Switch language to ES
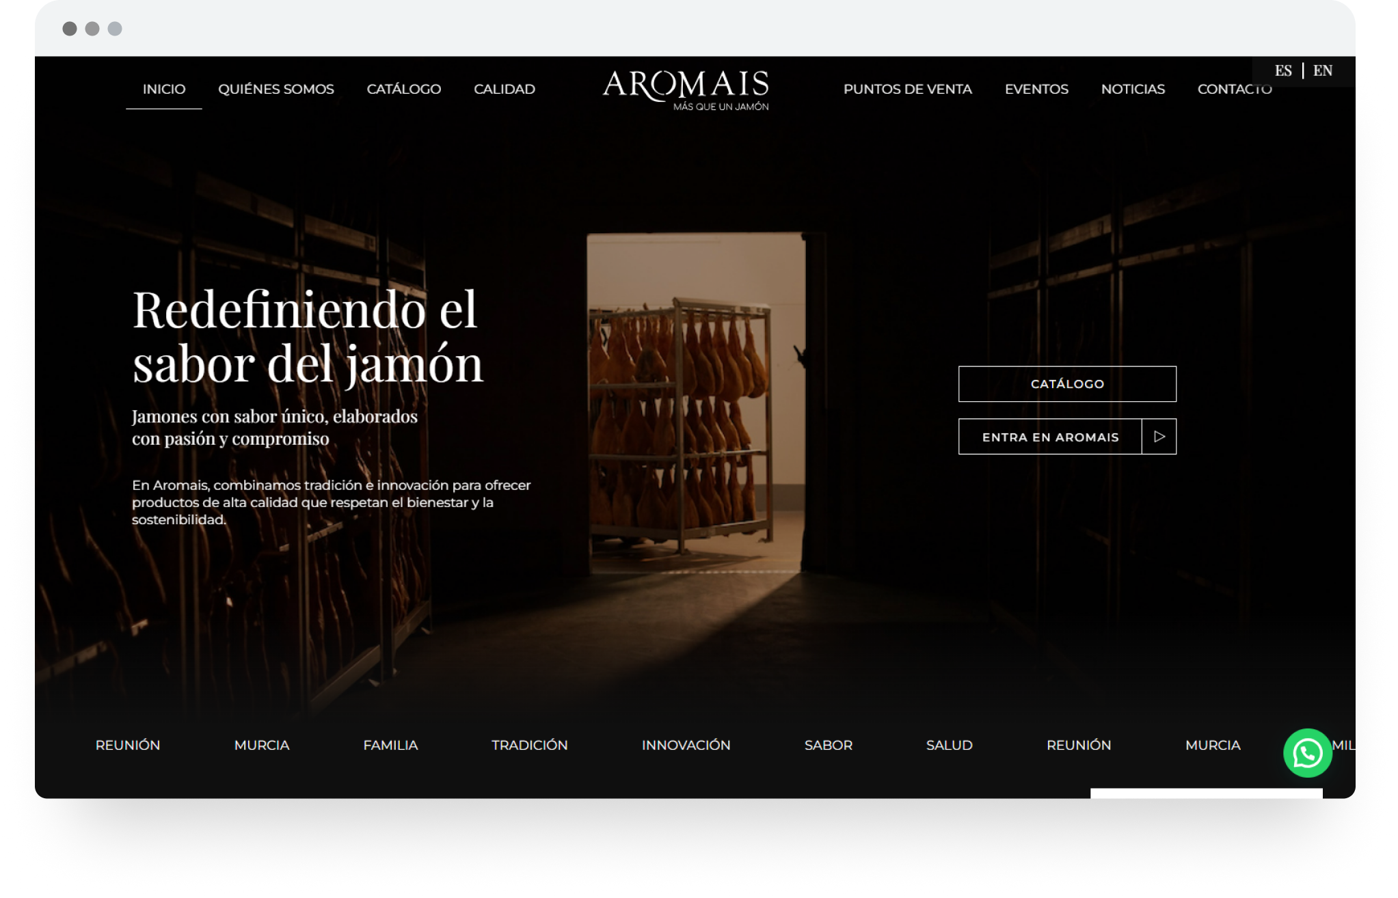Image resolution: width=1398 pixels, height=898 pixels. pos(1283,70)
